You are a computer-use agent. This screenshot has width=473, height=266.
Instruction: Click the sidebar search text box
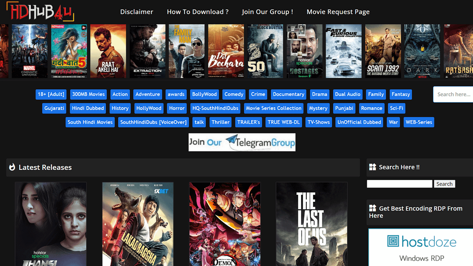(400, 184)
